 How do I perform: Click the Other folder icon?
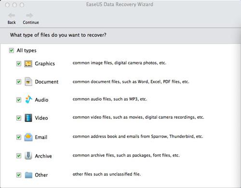[x=28, y=175]
